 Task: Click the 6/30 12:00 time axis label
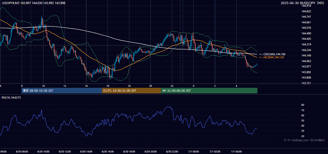[x=65, y=152]
